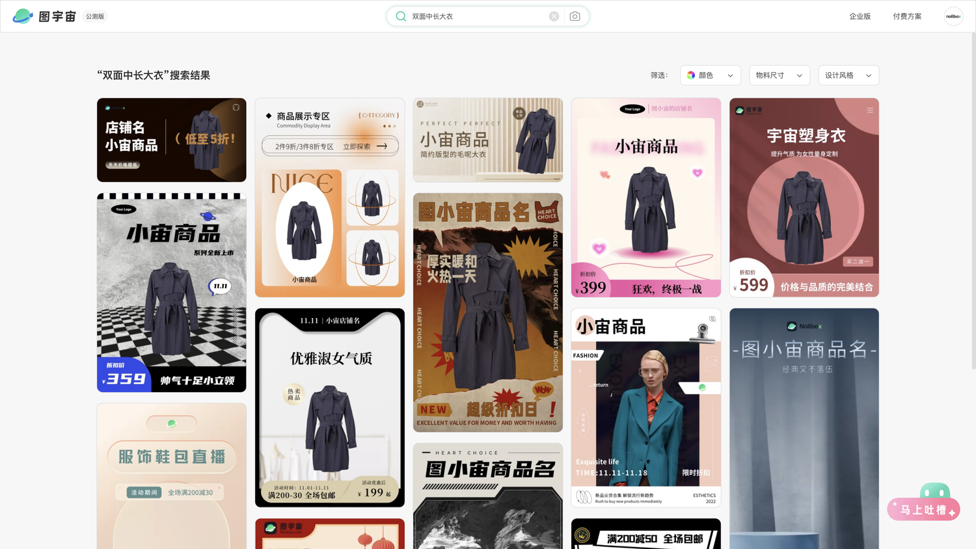Open the 厚实暖和火热一天 template

pos(488,312)
